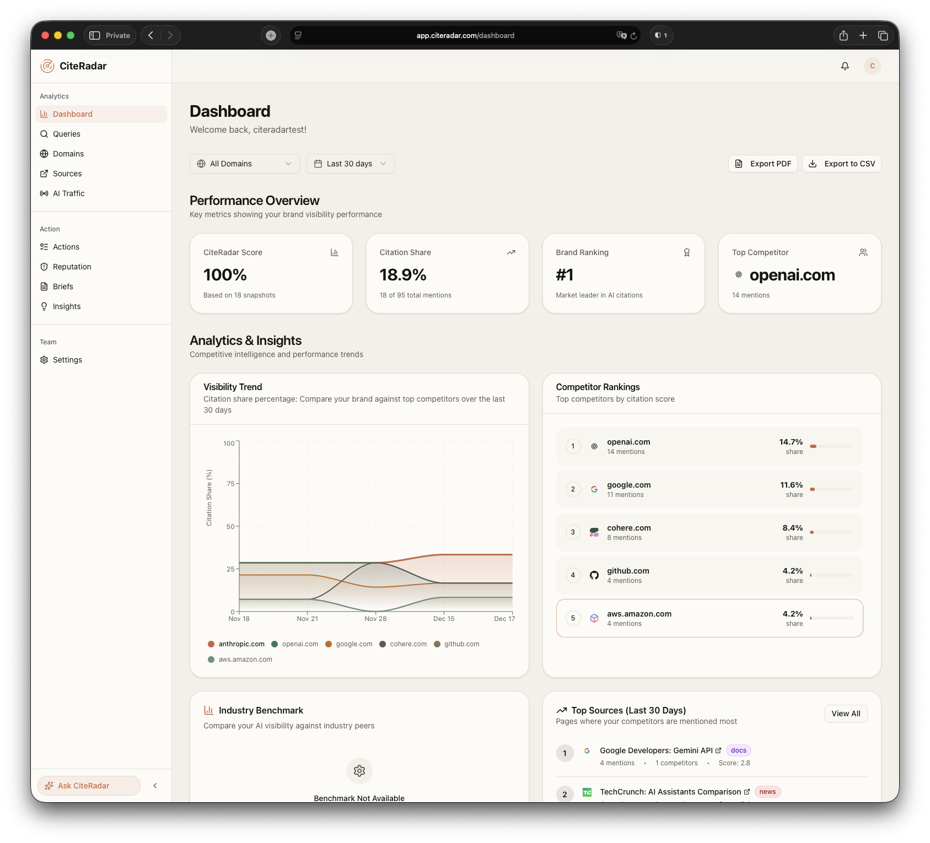
Task: Open the Domains section
Action: click(x=68, y=154)
